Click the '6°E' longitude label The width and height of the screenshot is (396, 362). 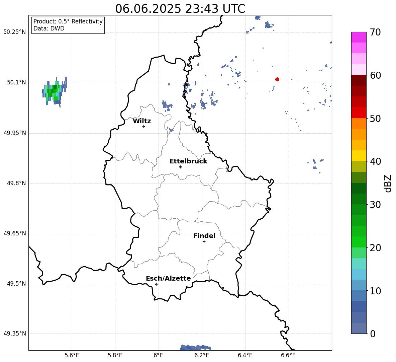coord(158,355)
